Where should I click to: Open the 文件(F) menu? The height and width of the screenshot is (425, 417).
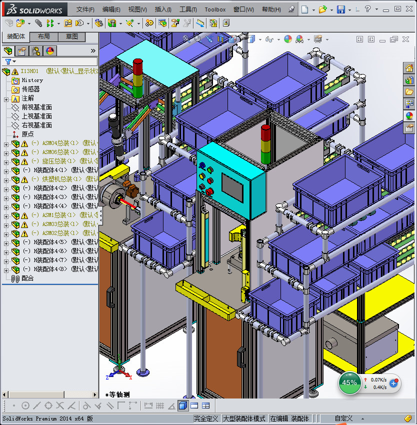click(x=85, y=9)
